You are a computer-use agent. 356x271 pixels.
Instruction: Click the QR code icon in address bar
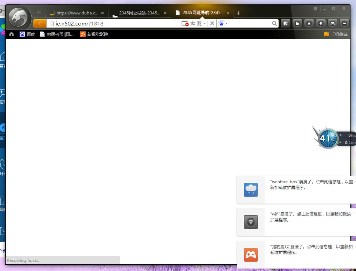[199, 24]
